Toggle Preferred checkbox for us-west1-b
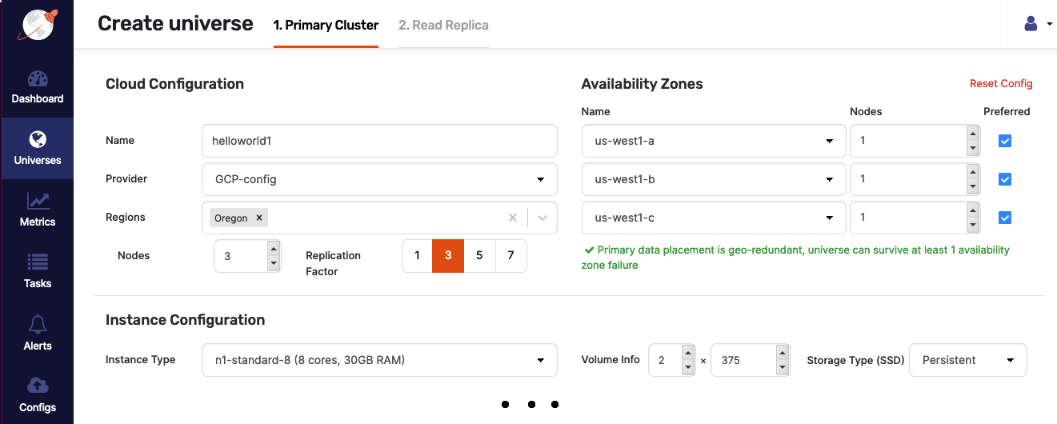The height and width of the screenshot is (424, 1057). [x=1005, y=179]
